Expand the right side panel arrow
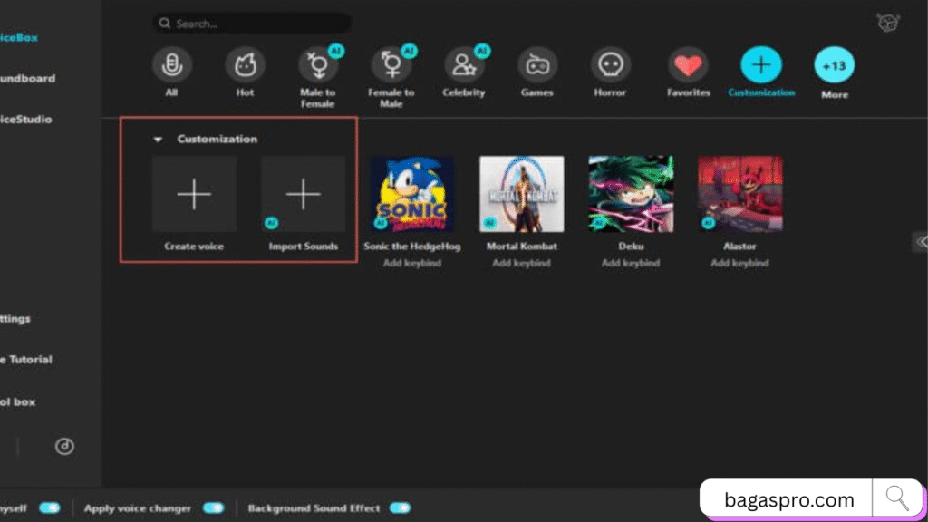 click(921, 241)
